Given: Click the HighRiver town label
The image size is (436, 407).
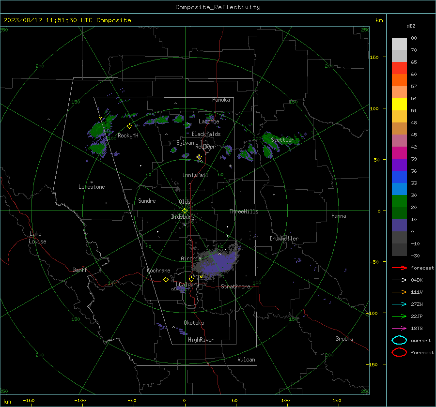Looking at the screenshot, I should click(201, 340).
